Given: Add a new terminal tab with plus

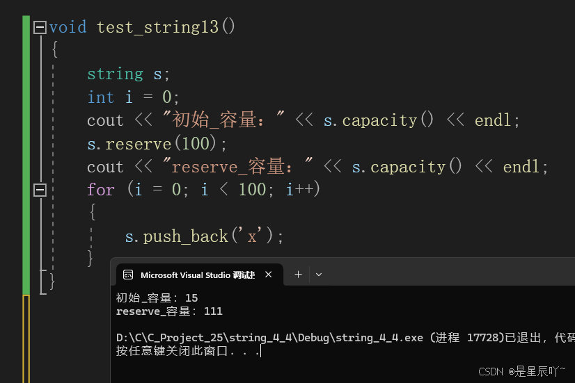Looking at the screenshot, I should pyautogui.click(x=299, y=275).
